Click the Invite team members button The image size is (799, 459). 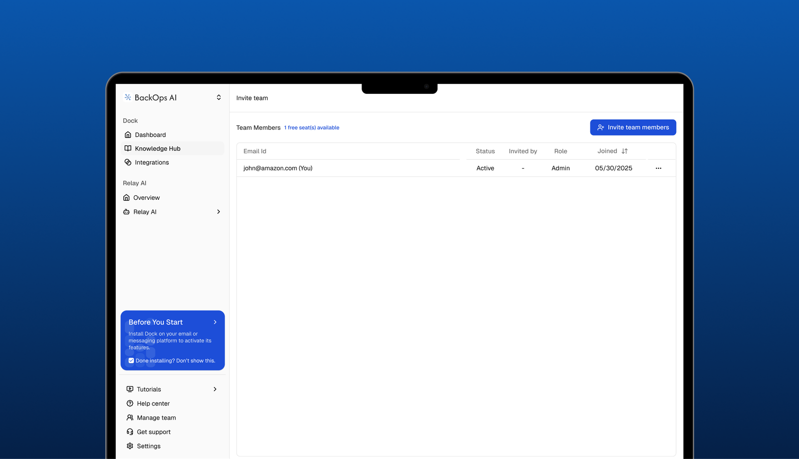(633, 127)
